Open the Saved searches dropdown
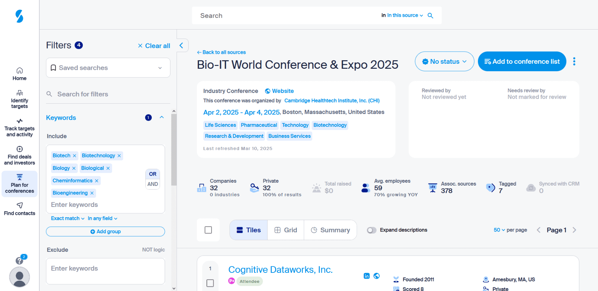Image resolution: width=598 pixels, height=291 pixels. pos(108,68)
